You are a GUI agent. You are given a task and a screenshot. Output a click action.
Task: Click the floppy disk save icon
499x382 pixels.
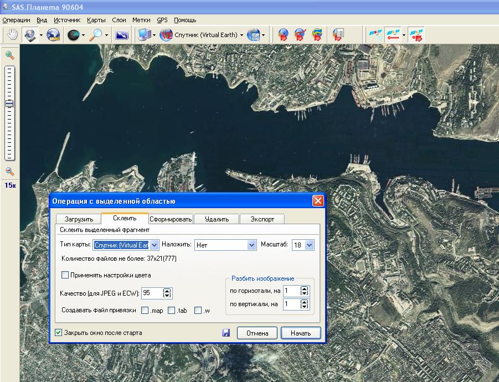(226, 333)
